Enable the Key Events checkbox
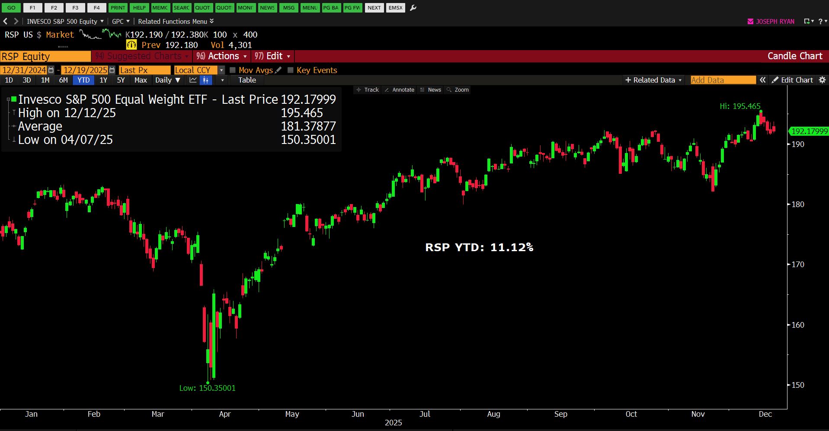Screen dimensions: 829x431 pyautogui.click(x=291, y=70)
